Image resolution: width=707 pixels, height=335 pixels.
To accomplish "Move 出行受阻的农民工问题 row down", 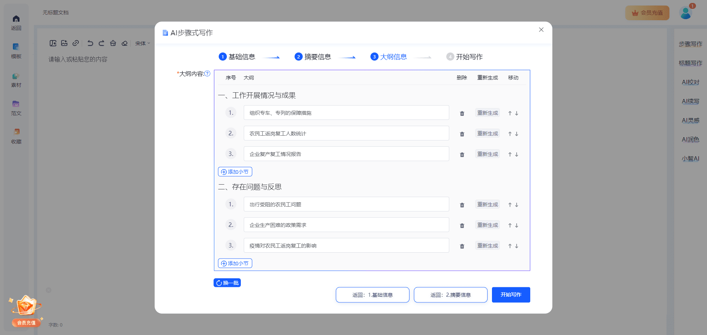I will point(517,205).
